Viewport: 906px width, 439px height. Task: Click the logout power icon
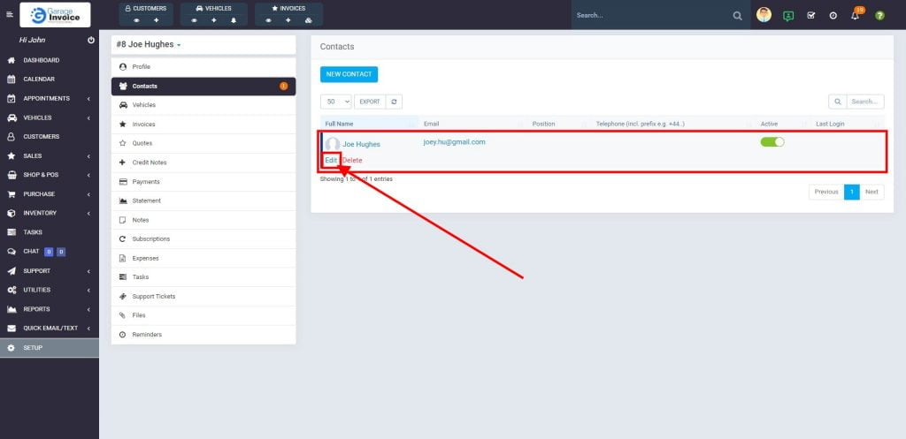click(x=91, y=41)
